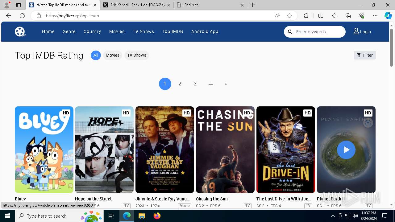Open Jimmie & Stevie Ray Vaughan poster
The height and width of the screenshot is (222, 395).
[165, 150]
